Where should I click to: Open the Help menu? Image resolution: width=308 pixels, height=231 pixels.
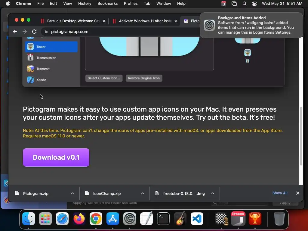pos(181,4)
